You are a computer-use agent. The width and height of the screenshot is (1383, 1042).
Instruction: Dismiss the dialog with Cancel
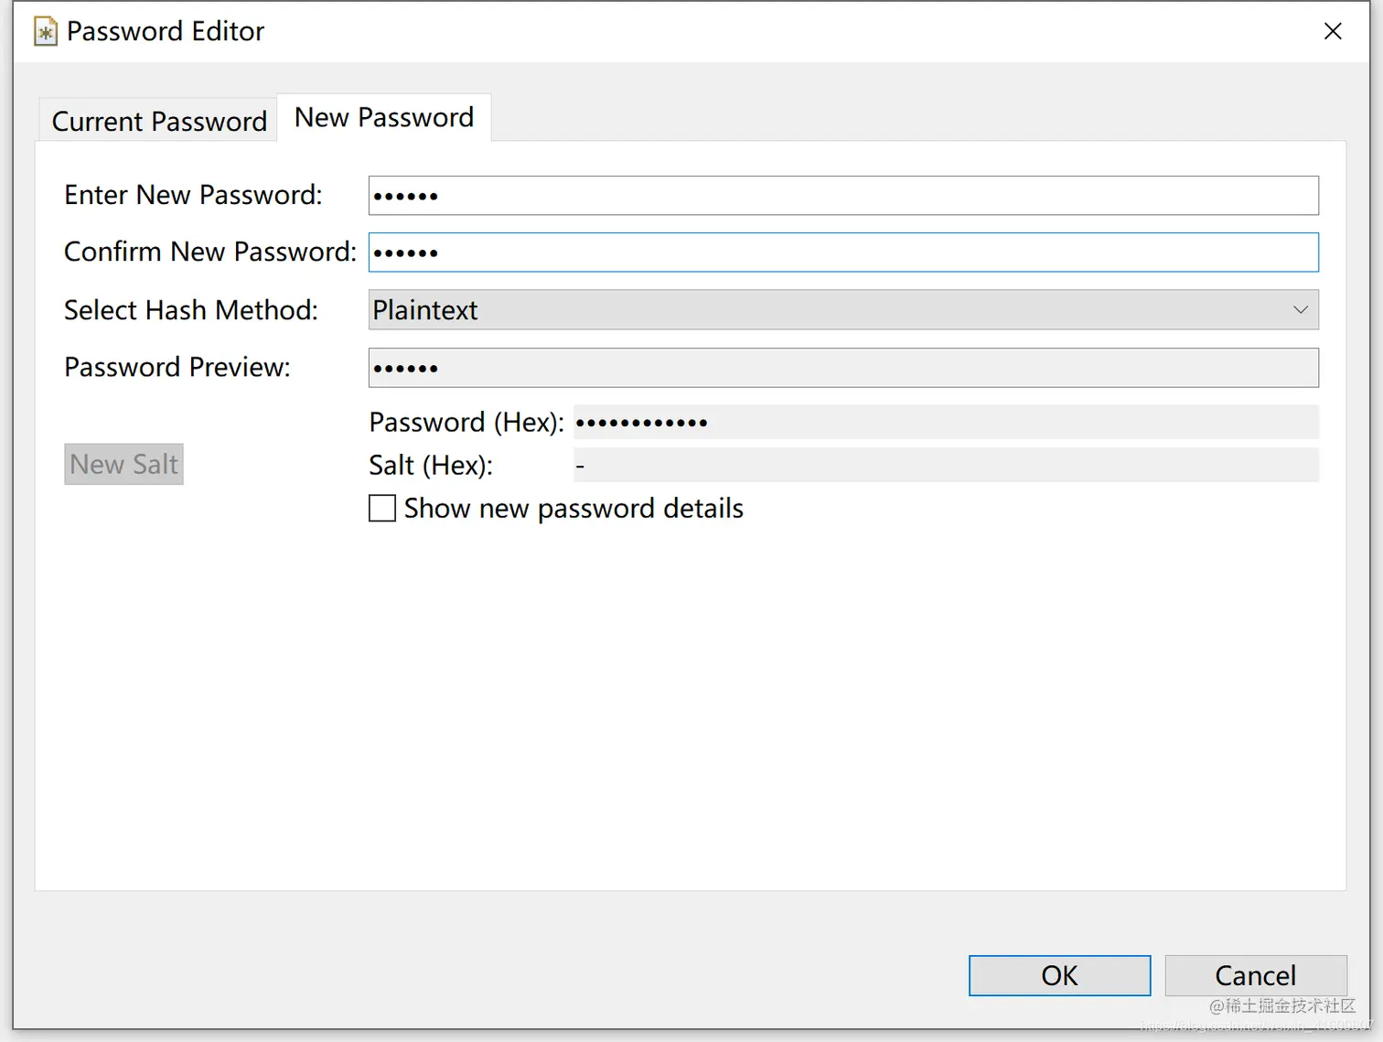click(1255, 975)
